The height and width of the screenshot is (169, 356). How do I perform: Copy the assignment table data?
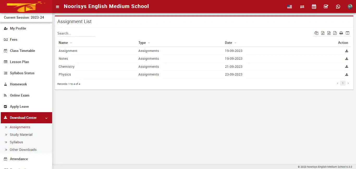tap(316, 33)
